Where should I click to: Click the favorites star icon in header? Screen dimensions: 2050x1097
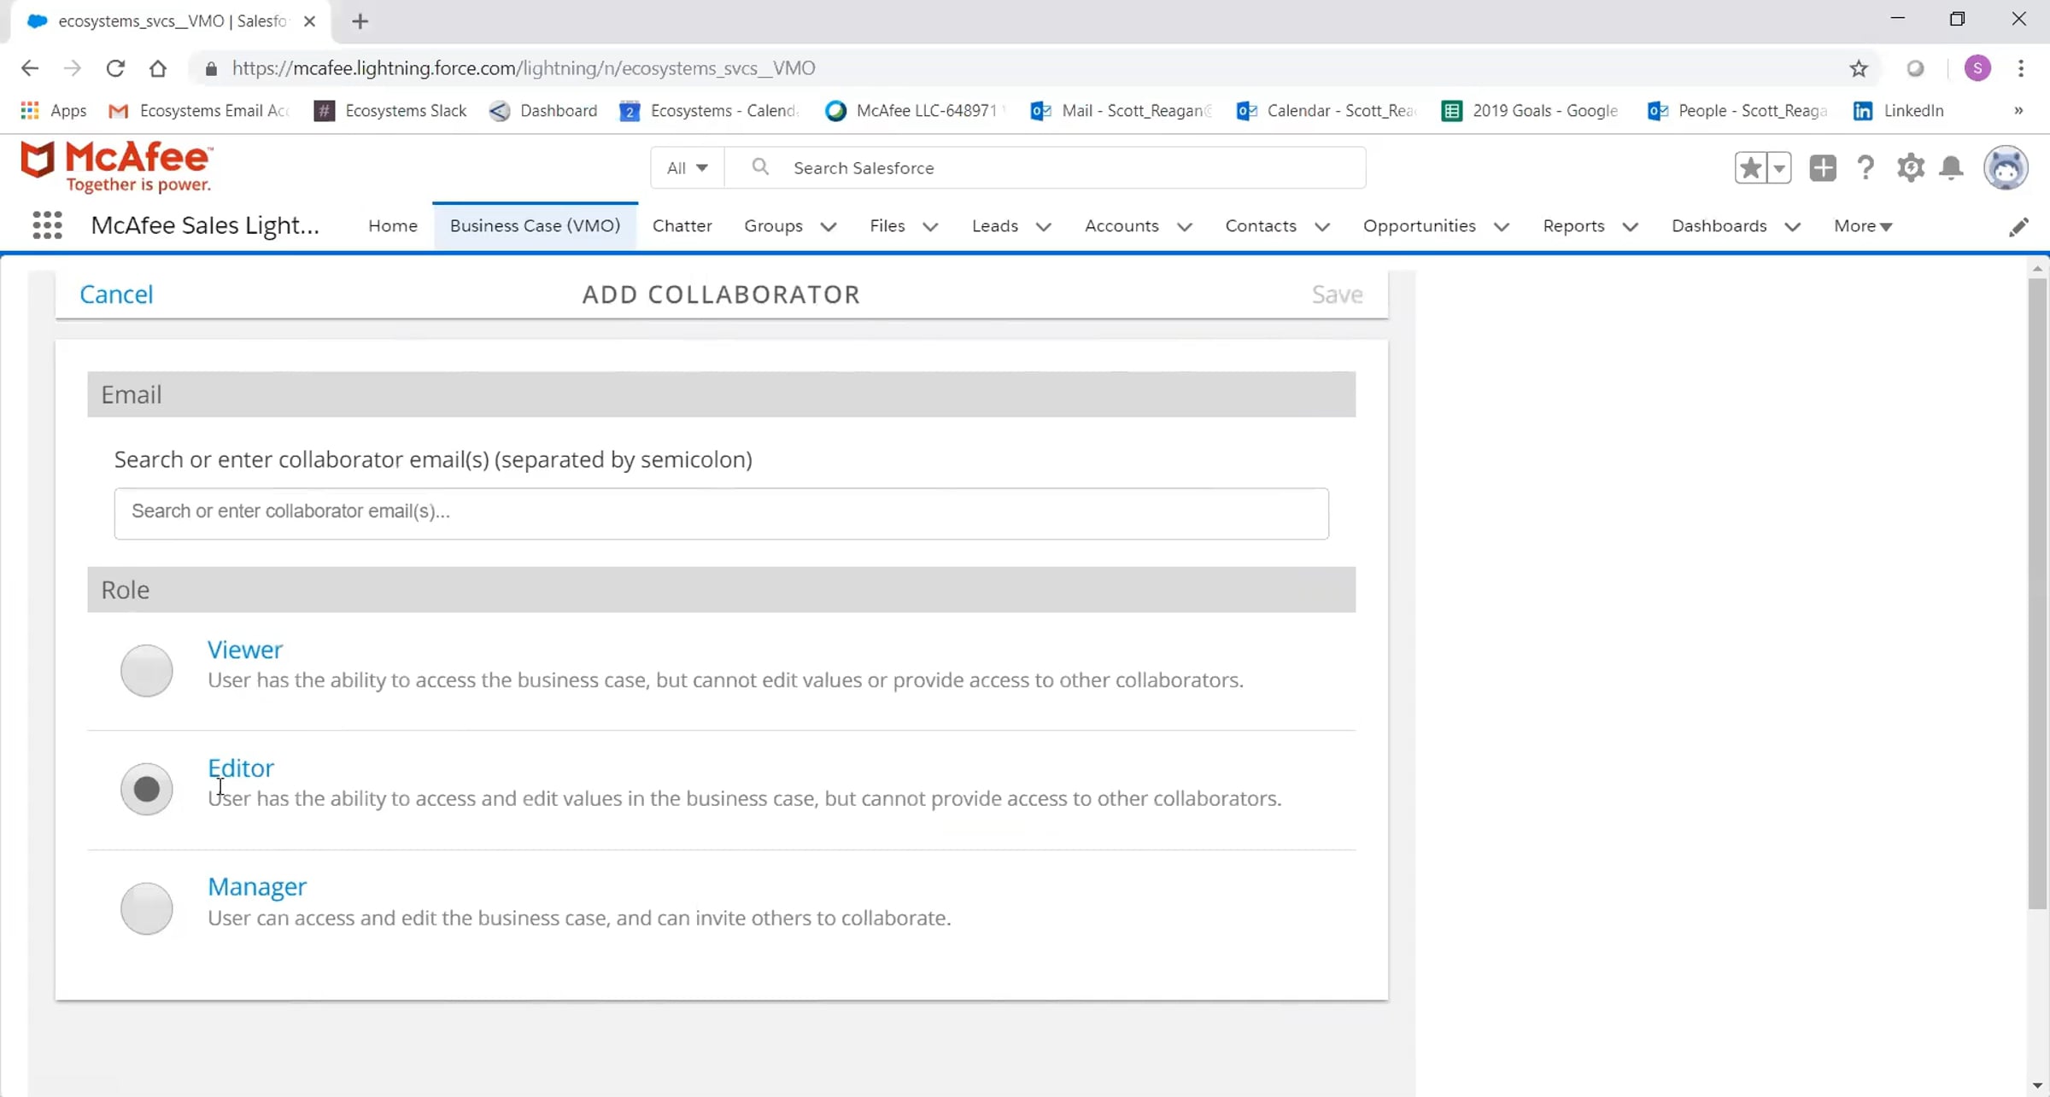pos(1751,168)
